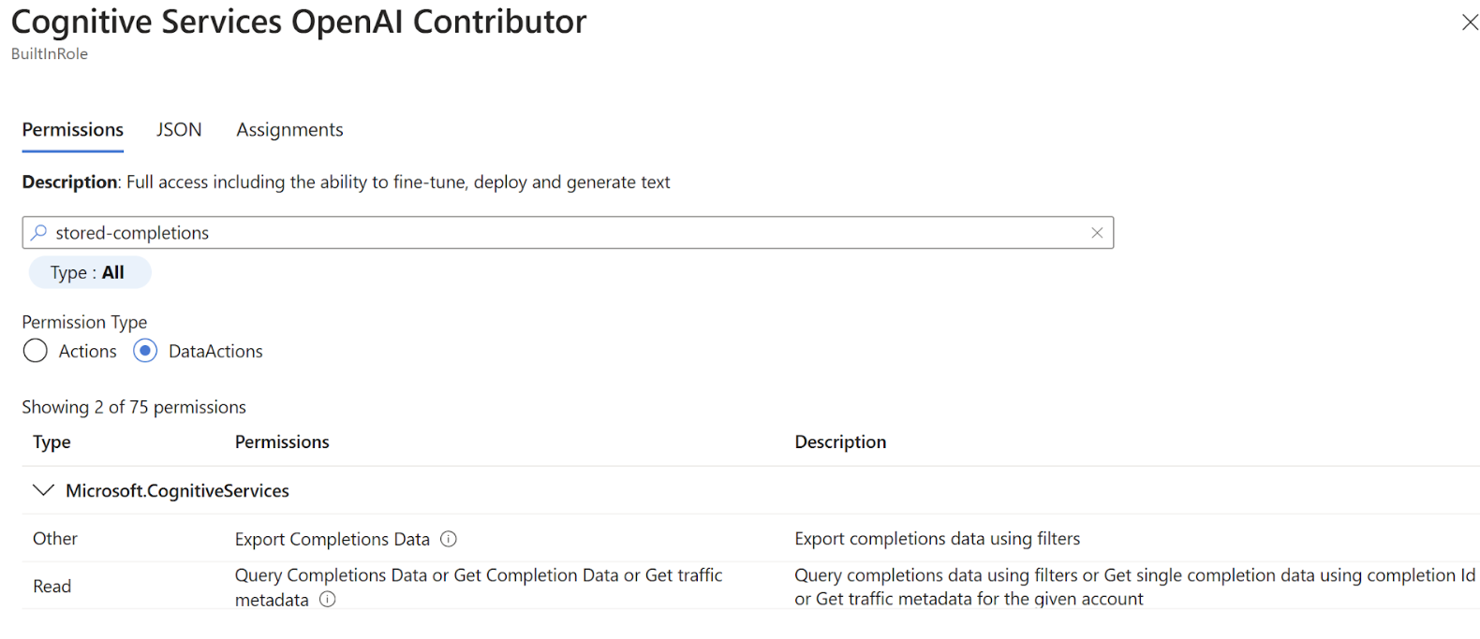The height and width of the screenshot is (639, 1480).
Task: Select the Actions permission type
Action: click(36, 351)
